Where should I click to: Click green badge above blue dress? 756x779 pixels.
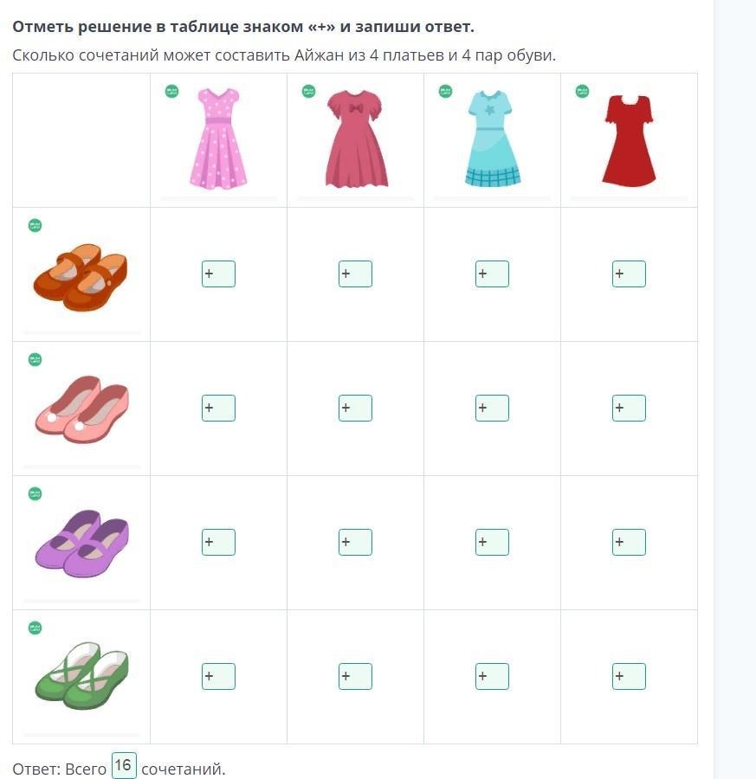click(x=445, y=91)
